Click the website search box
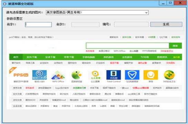This screenshot has width=188, height=124. point(127,46)
